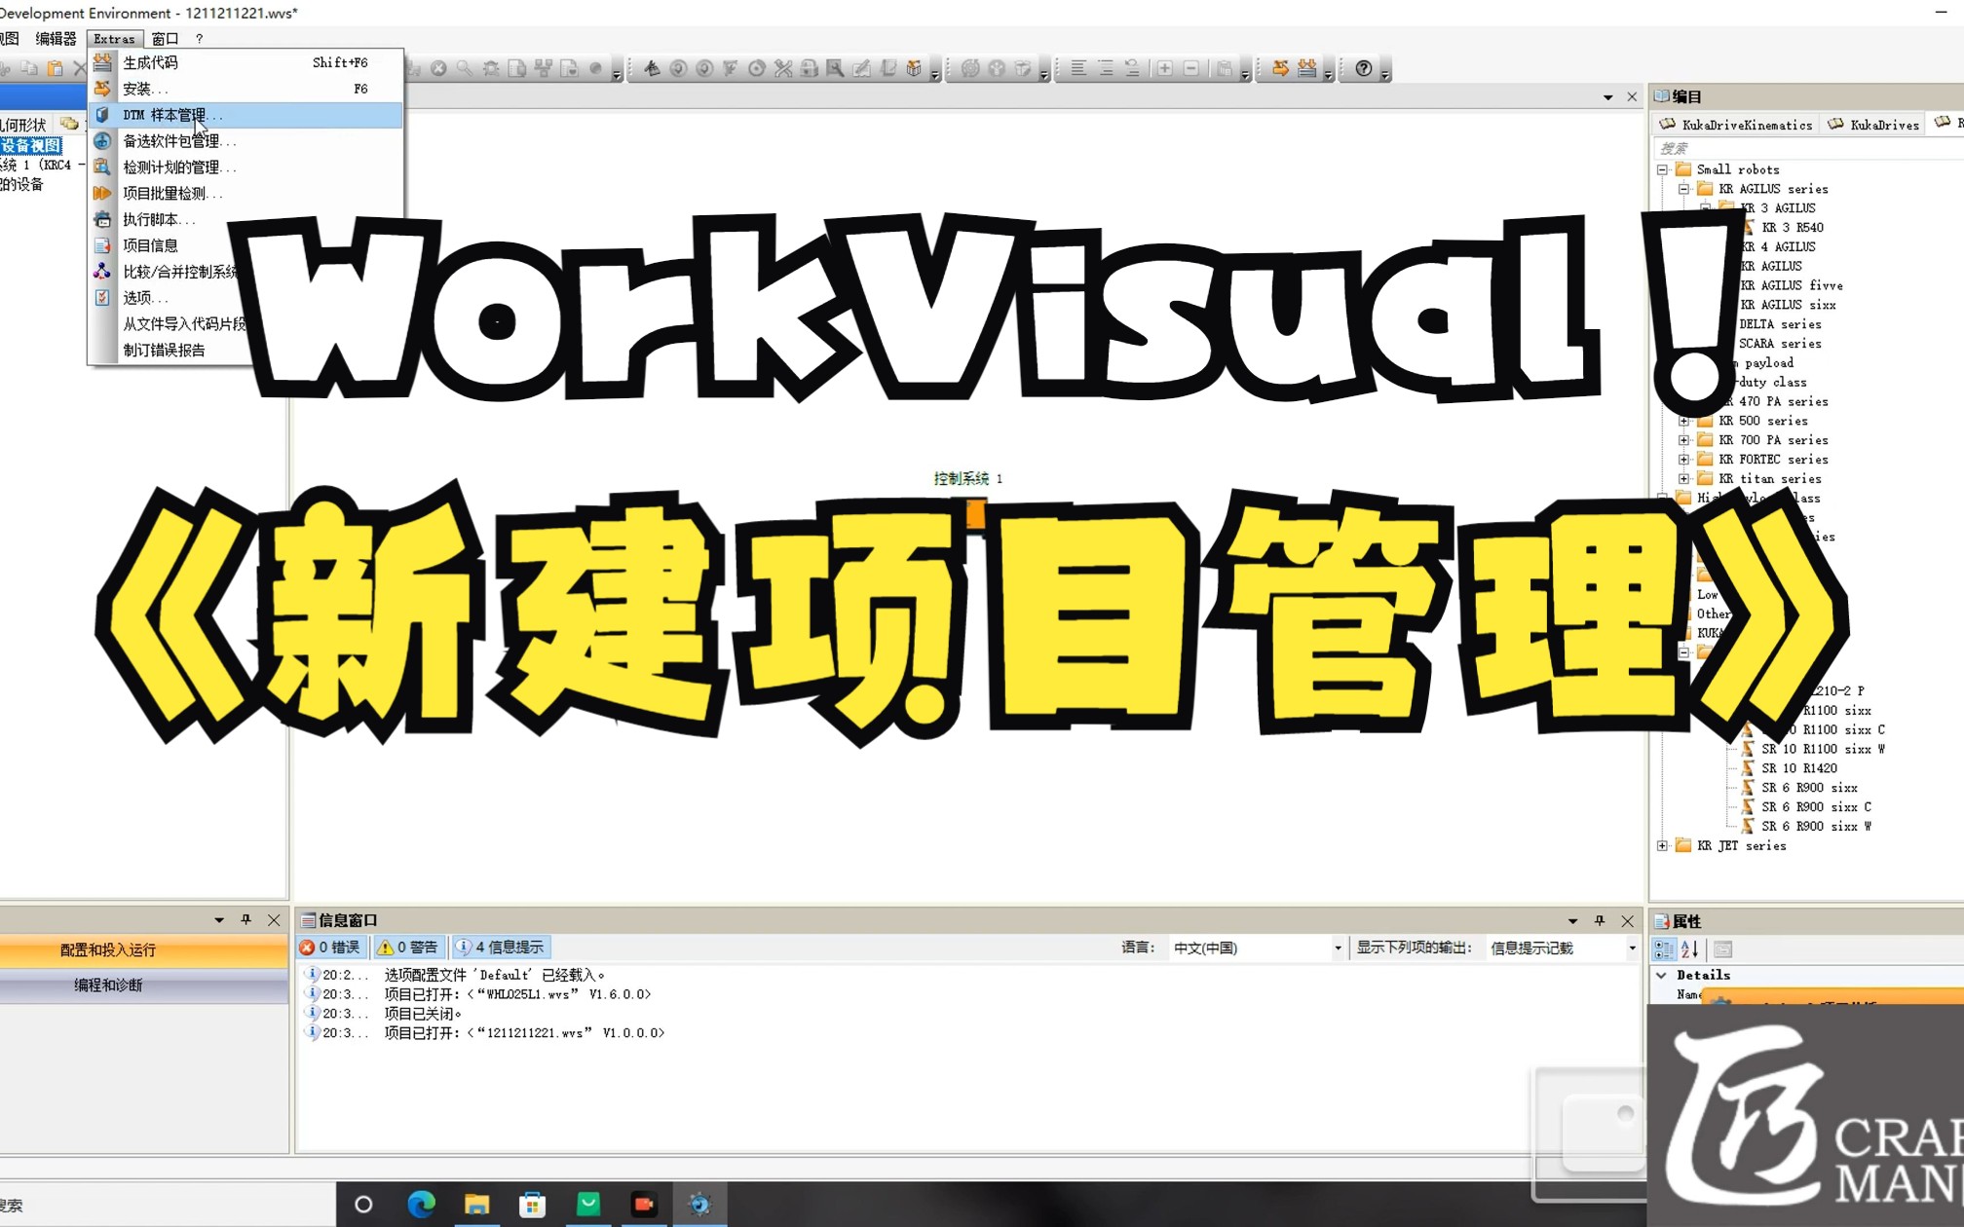Screen dimensions: 1964x1227
Task: Choose 安装 from Extras menu
Action: (x=245, y=89)
